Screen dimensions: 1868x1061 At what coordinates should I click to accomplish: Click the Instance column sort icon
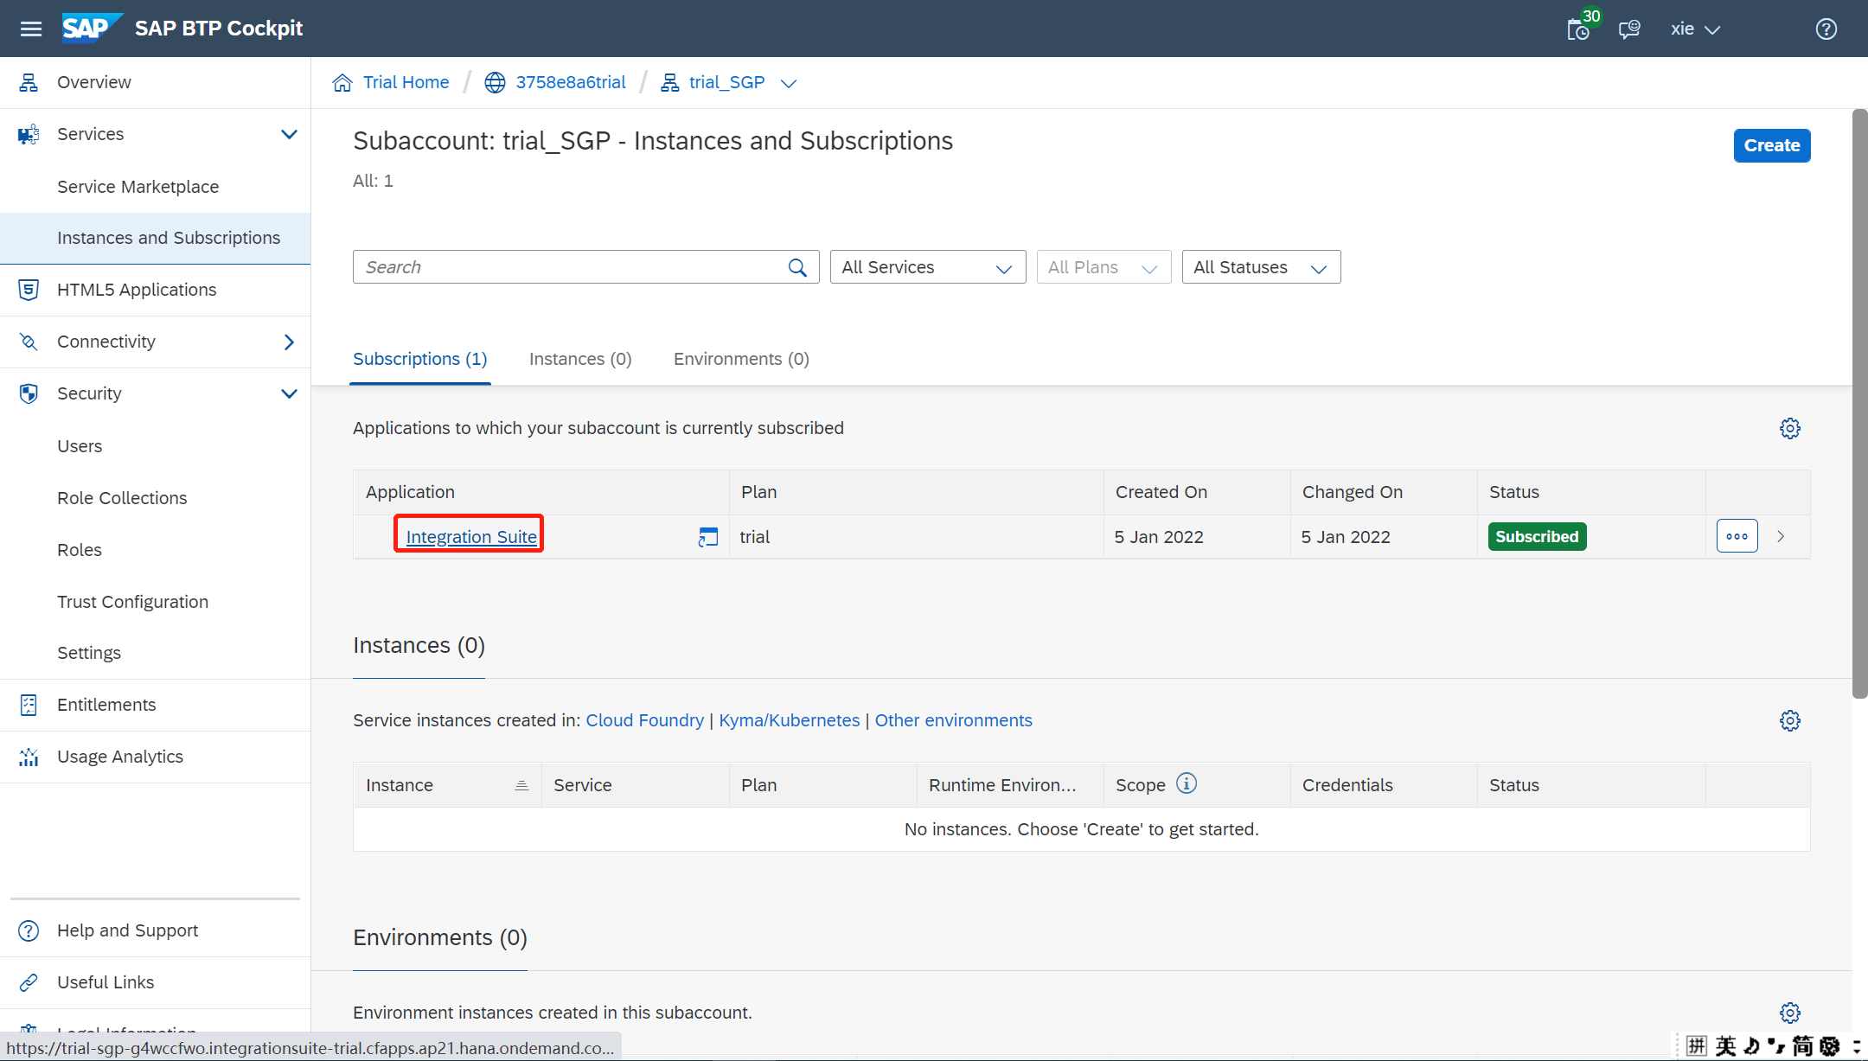521,785
